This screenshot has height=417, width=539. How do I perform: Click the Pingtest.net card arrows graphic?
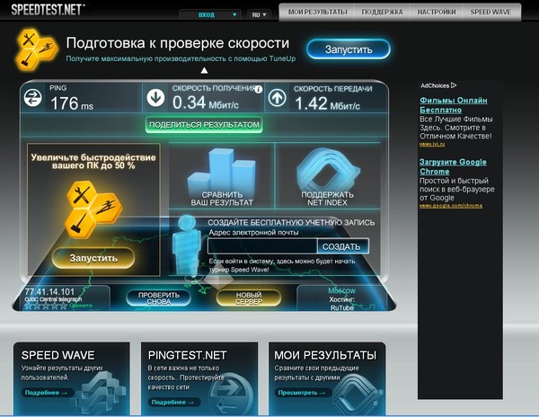point(230,394)
